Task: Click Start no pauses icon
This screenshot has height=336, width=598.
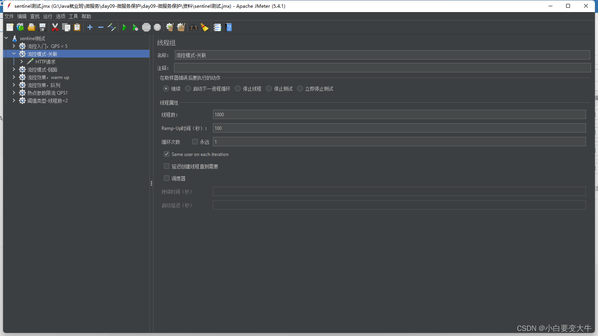Action: (135, 27)
